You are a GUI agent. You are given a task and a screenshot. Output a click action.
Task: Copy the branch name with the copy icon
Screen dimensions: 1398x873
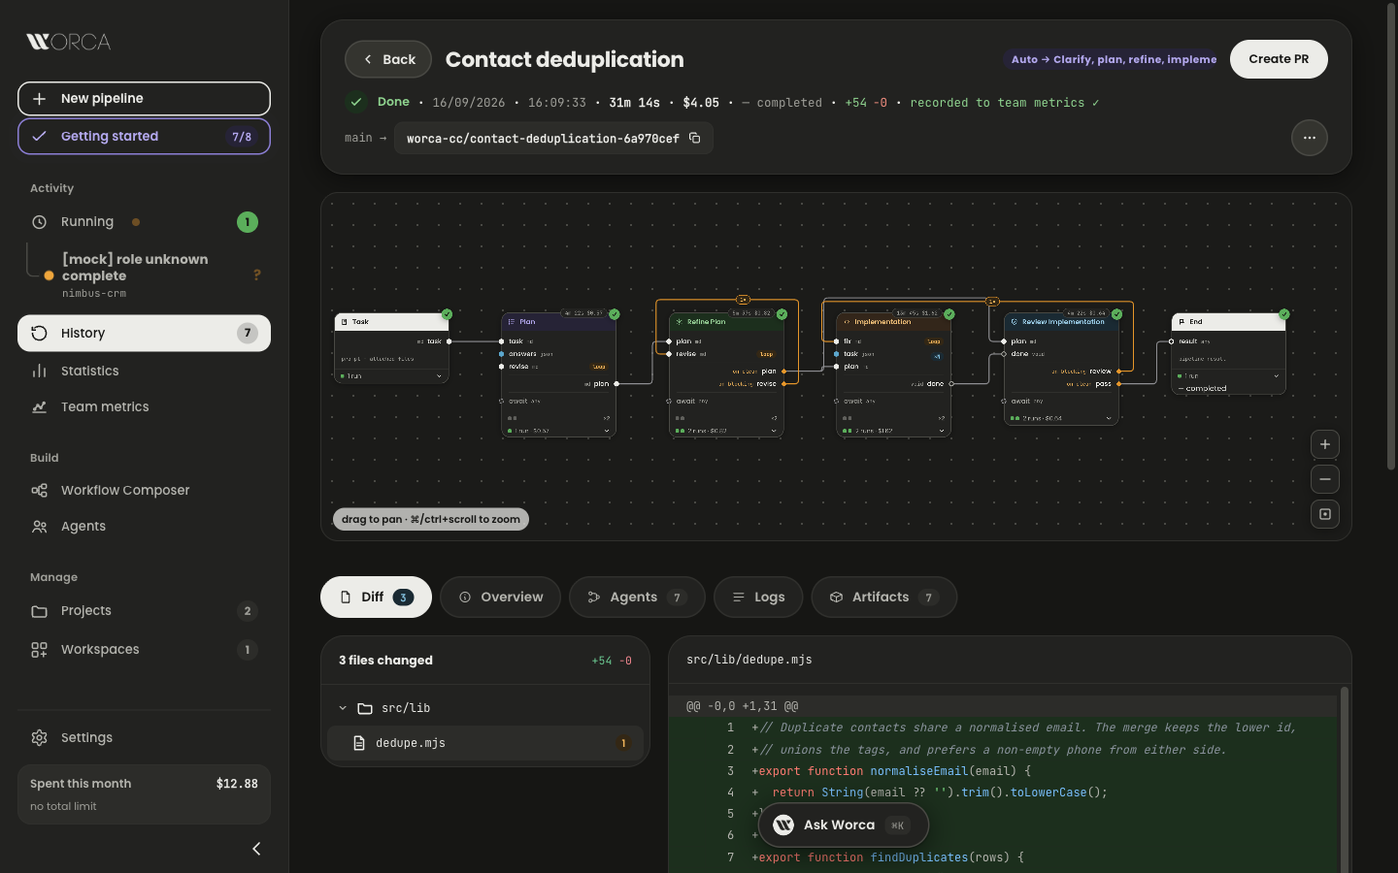click(x=695, y=138)
